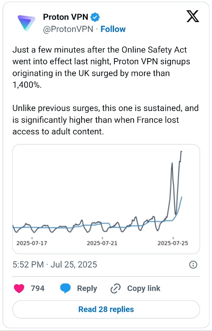Click the 2025-07-25 axis label
Screen dimensions: 212x331
point(173,243)
